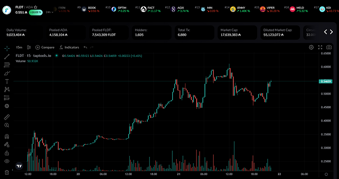Open JENNY token in ticker
This screenshot has height=179, width=339.
(237, 9)
